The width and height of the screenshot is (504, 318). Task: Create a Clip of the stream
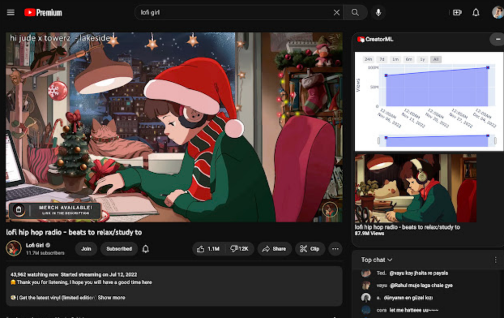[x=309, y=249]
